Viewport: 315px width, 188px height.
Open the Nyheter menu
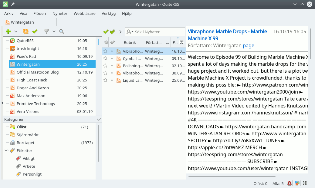[60, 13]
